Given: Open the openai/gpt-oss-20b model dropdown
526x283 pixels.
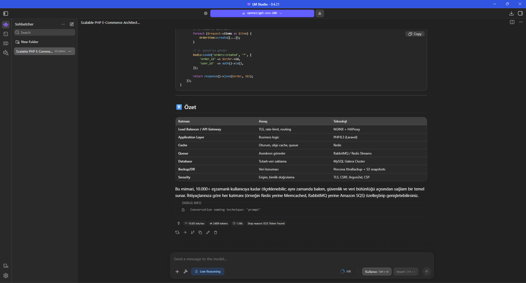Looking at the screenshot, I should point(262,13).
